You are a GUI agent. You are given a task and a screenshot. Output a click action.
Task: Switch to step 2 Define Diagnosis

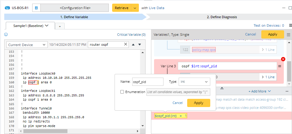(222, 17)
